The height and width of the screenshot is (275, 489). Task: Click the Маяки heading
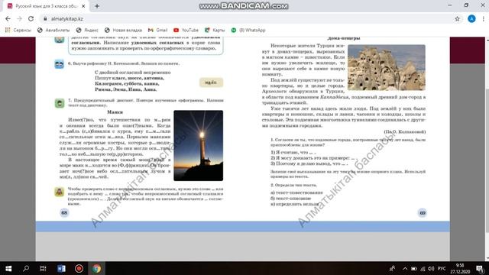click(x=115, y=112)
